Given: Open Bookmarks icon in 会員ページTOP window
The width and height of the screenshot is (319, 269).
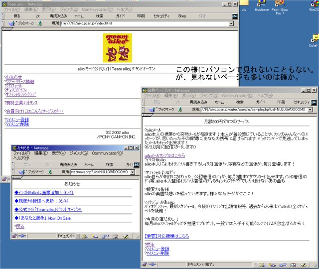Looking at the screenshot, I should tap(152, 110).
